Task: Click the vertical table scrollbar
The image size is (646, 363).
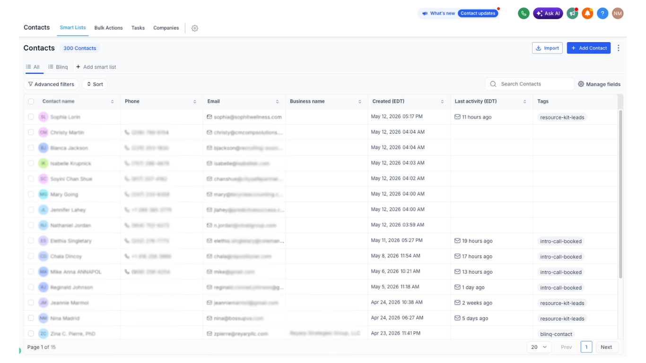Action: [x=620, y=194]
